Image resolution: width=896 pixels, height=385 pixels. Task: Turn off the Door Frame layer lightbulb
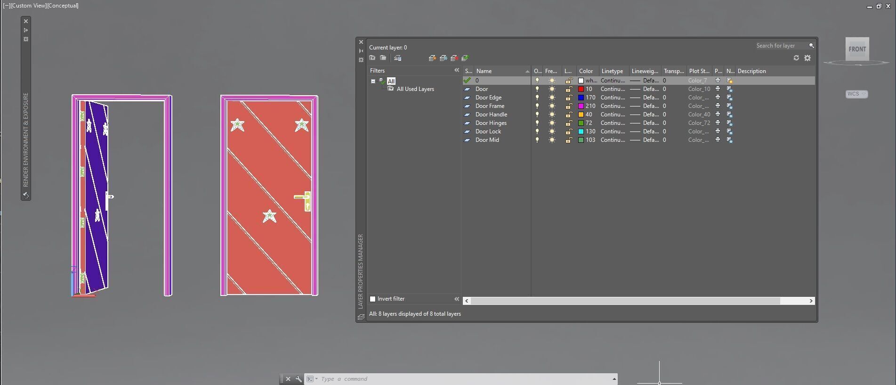[537, 106]
